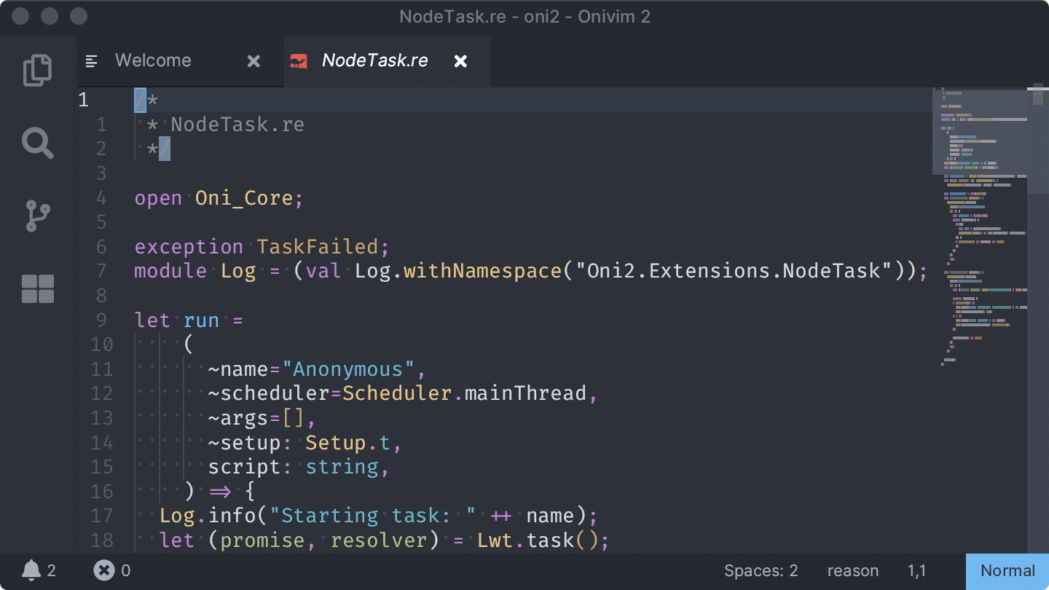Image resolution: width=1049 pixels, height=590 pixels.
Task: Open the Explorer file panel
Action: 38,69
